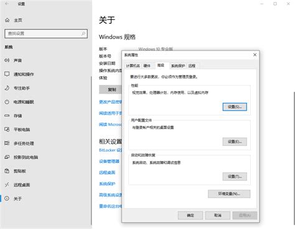Click the 用户配置文件 group label
This screenshot has height=229, width=295.
click(x=141, y=120)
